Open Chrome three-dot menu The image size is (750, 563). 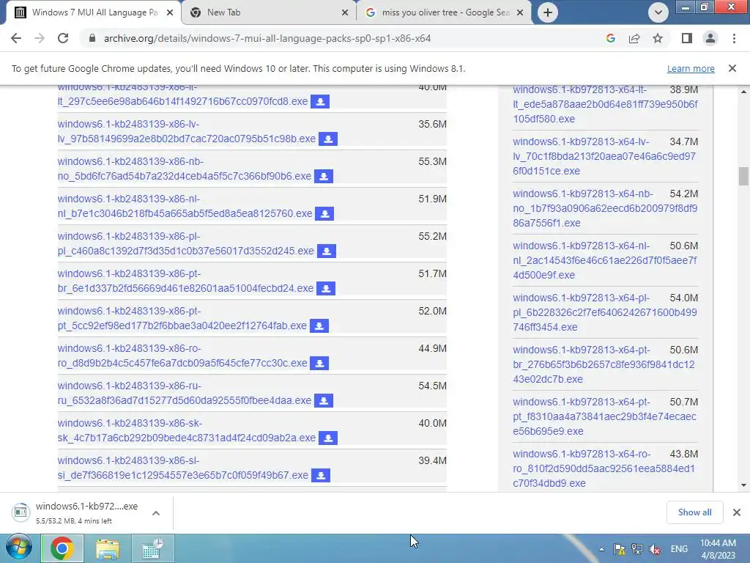pos(734,38)
